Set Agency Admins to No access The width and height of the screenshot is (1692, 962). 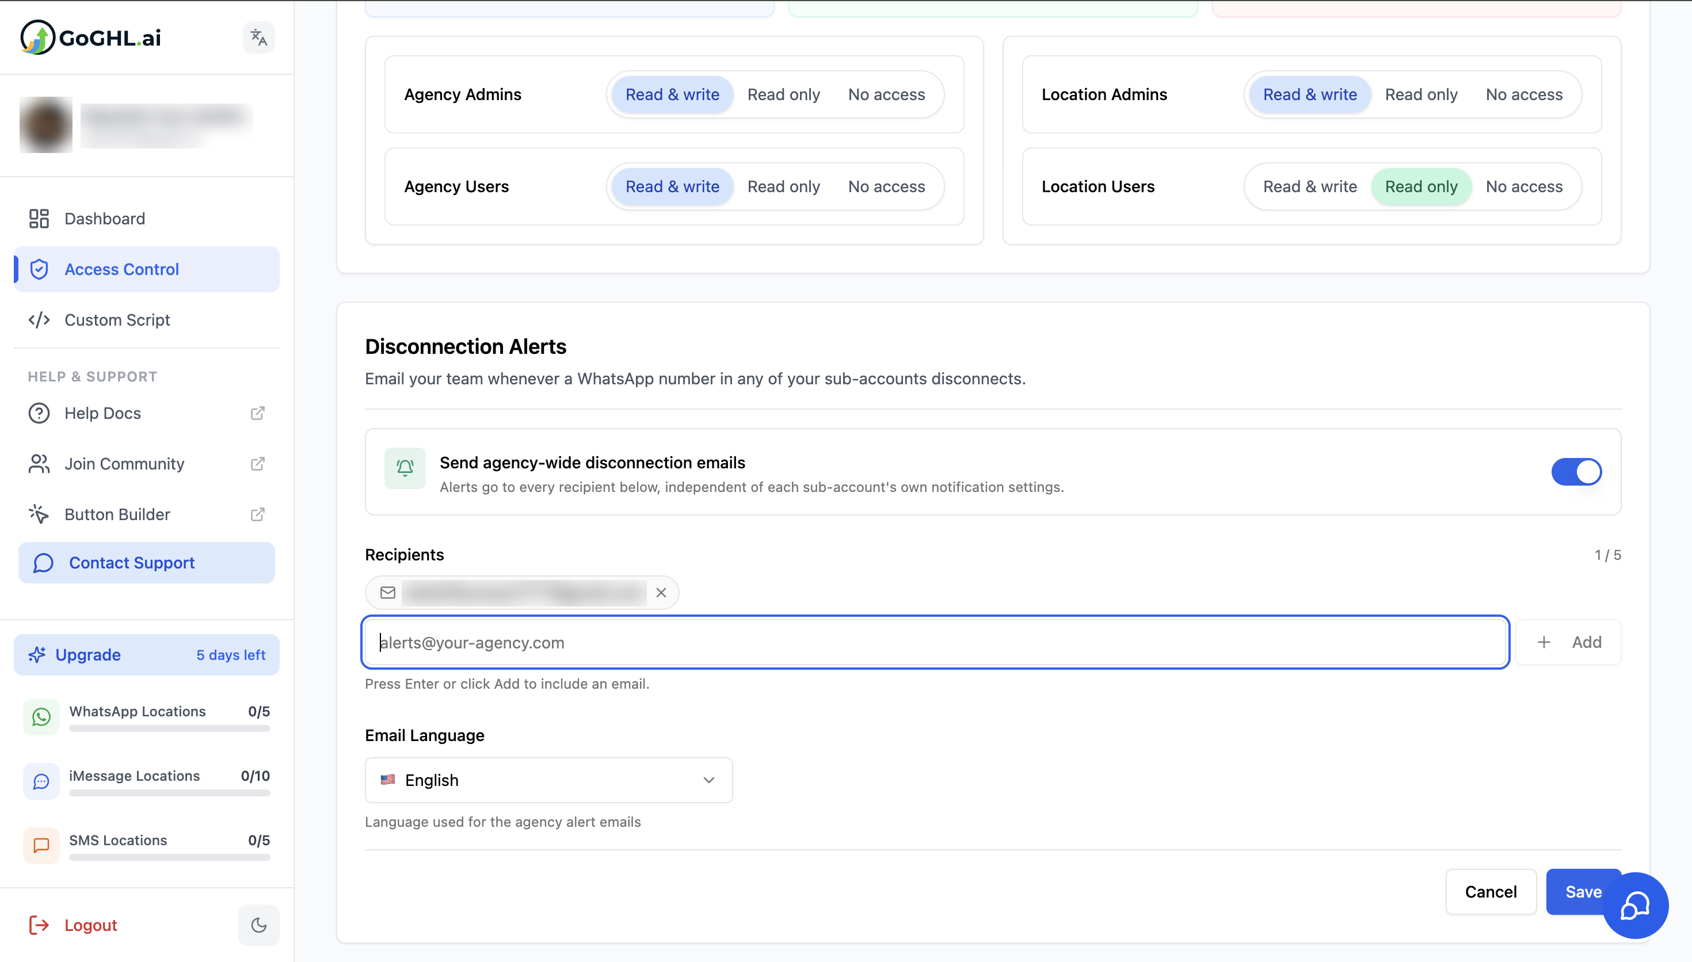887,94
